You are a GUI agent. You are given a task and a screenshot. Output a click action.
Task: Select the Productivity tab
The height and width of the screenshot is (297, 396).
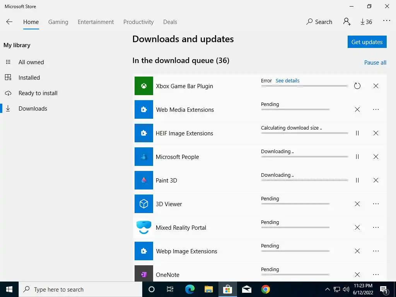(138, 22)
